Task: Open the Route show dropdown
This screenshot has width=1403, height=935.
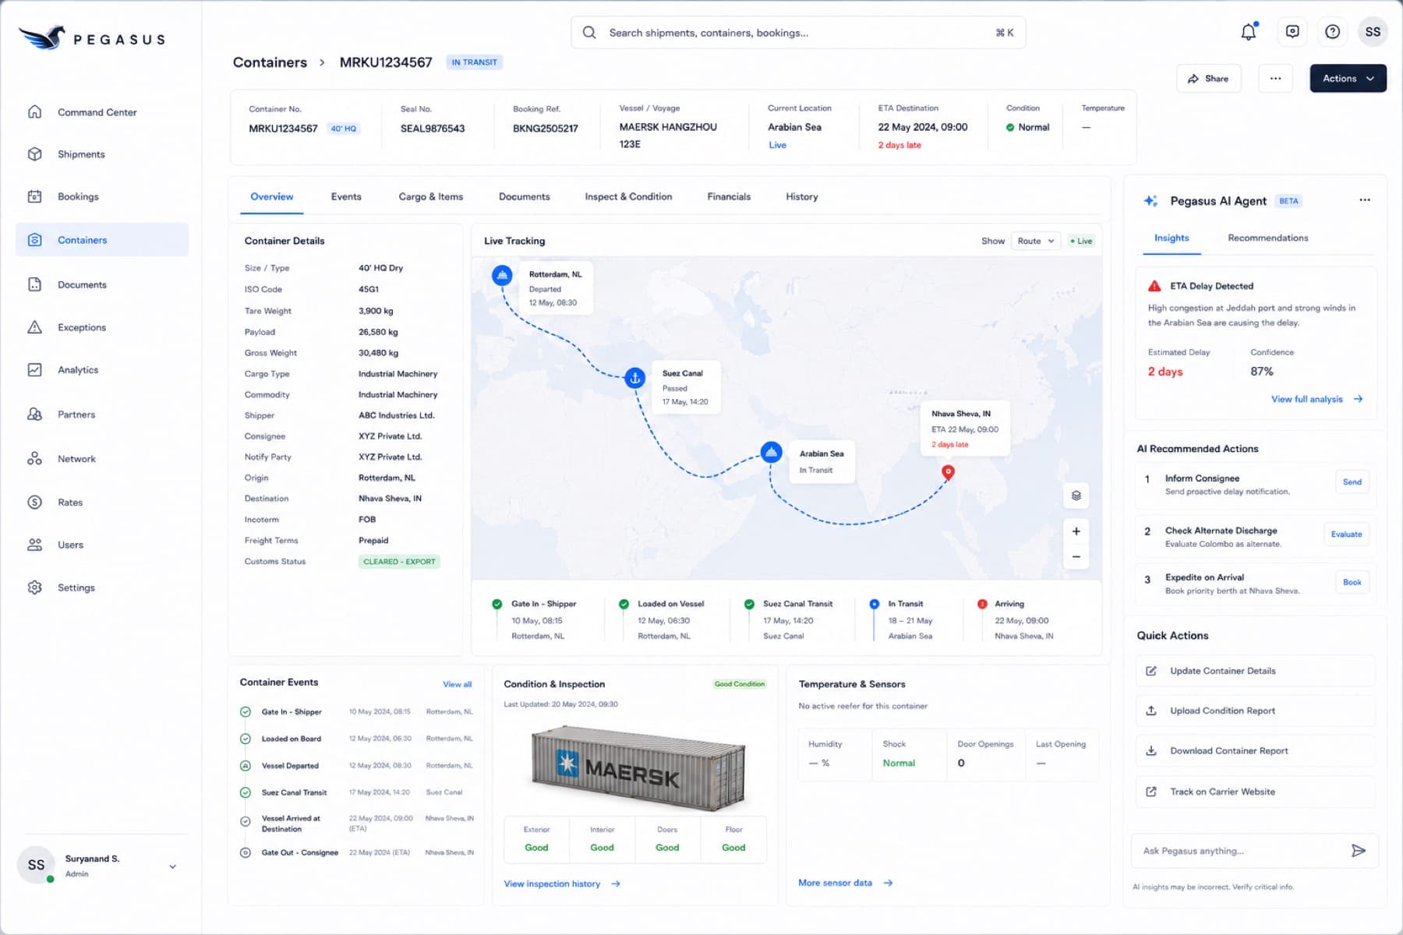Action: [1036, 242]
